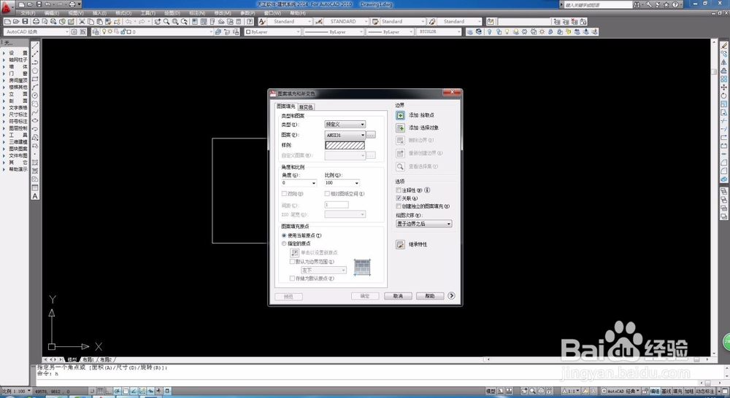Open the 编辑(E) menu
The height and width of the screenshot is (398, 730).
(x=51, y=13)
